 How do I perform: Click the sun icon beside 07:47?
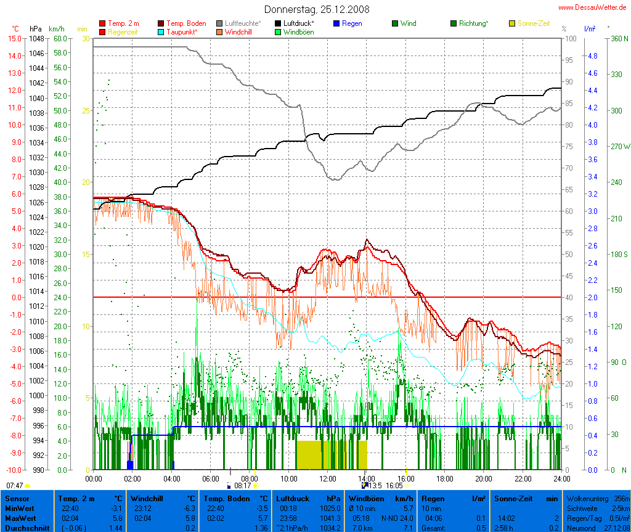[x=27, y=486]
